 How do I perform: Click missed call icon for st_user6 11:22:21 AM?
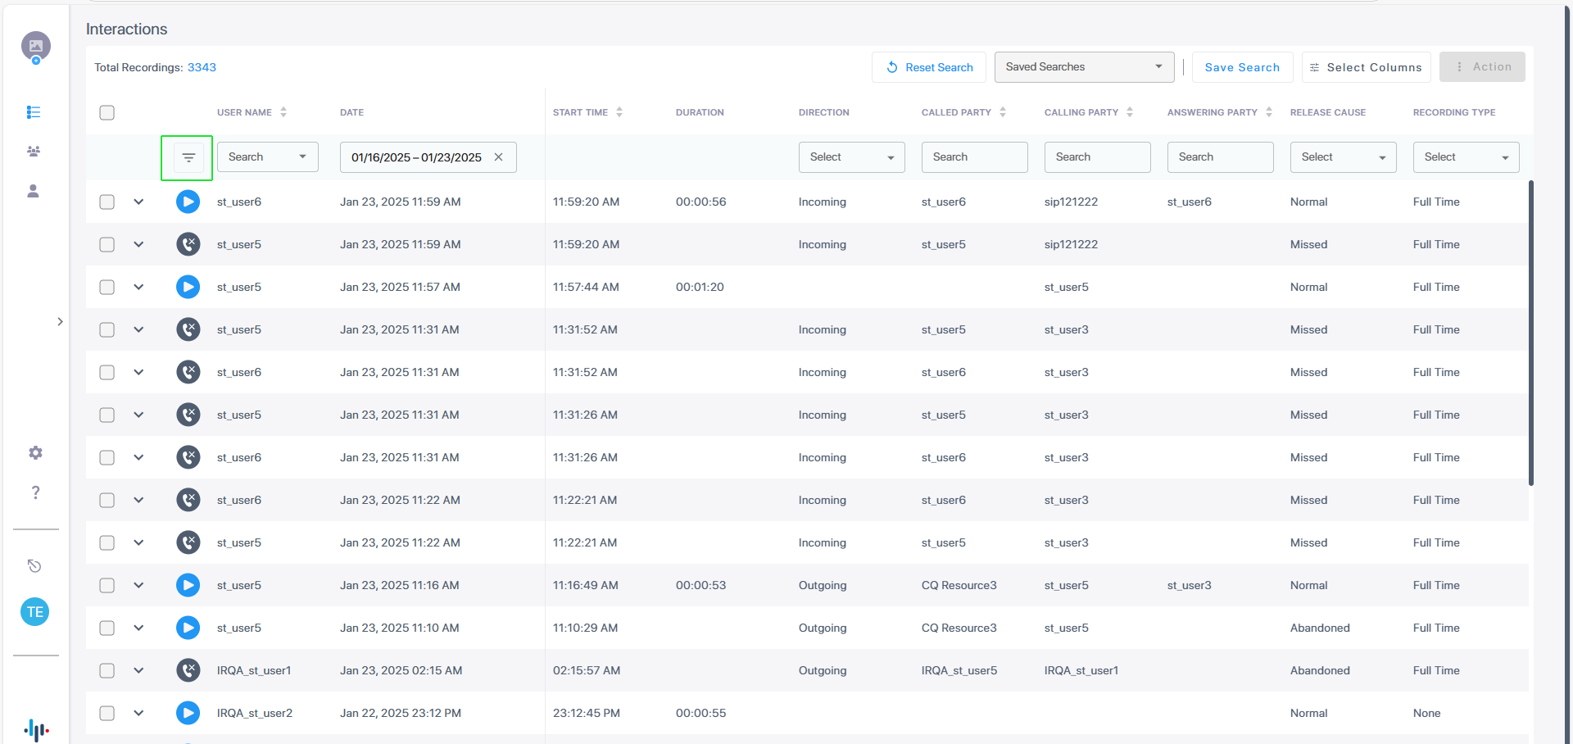click(188, 500)
